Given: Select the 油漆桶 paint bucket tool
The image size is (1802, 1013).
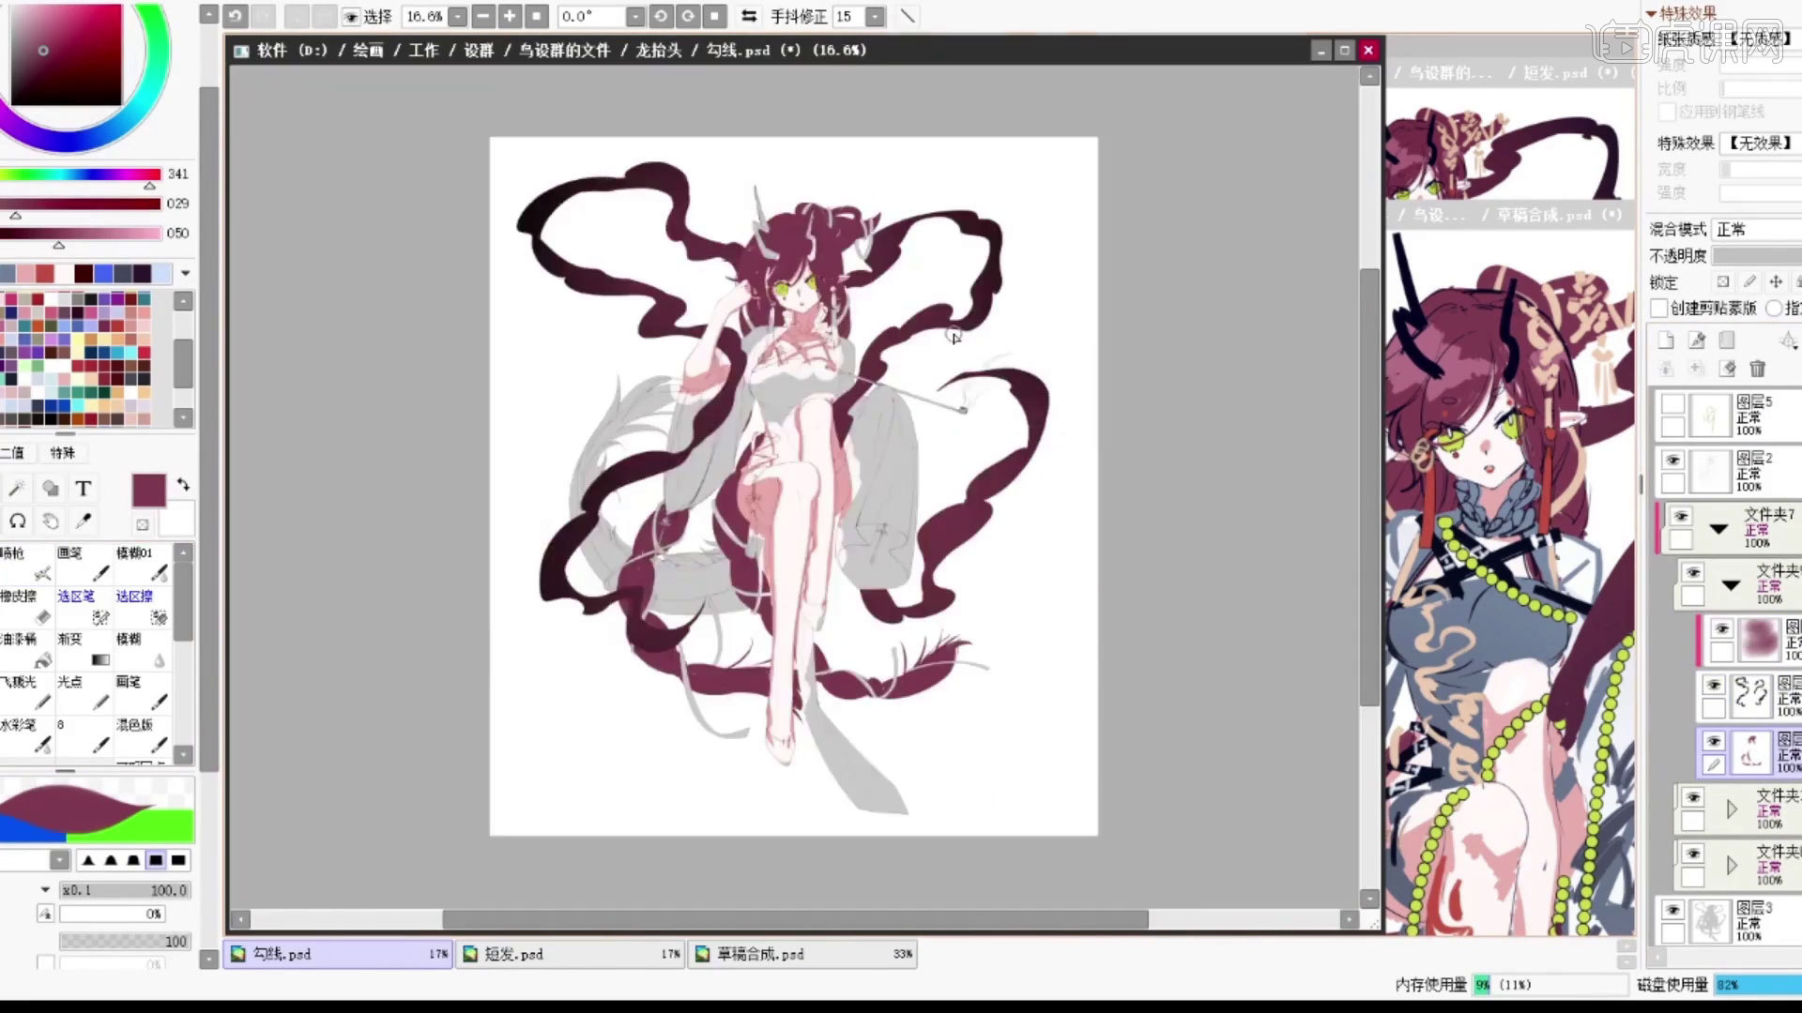Looking at the screenshot, I should (x=26, y=649).
